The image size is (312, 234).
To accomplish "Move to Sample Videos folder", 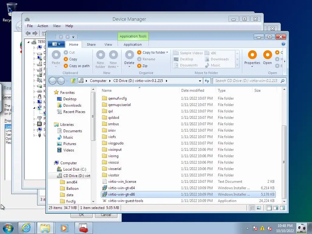I will (188, 53).
